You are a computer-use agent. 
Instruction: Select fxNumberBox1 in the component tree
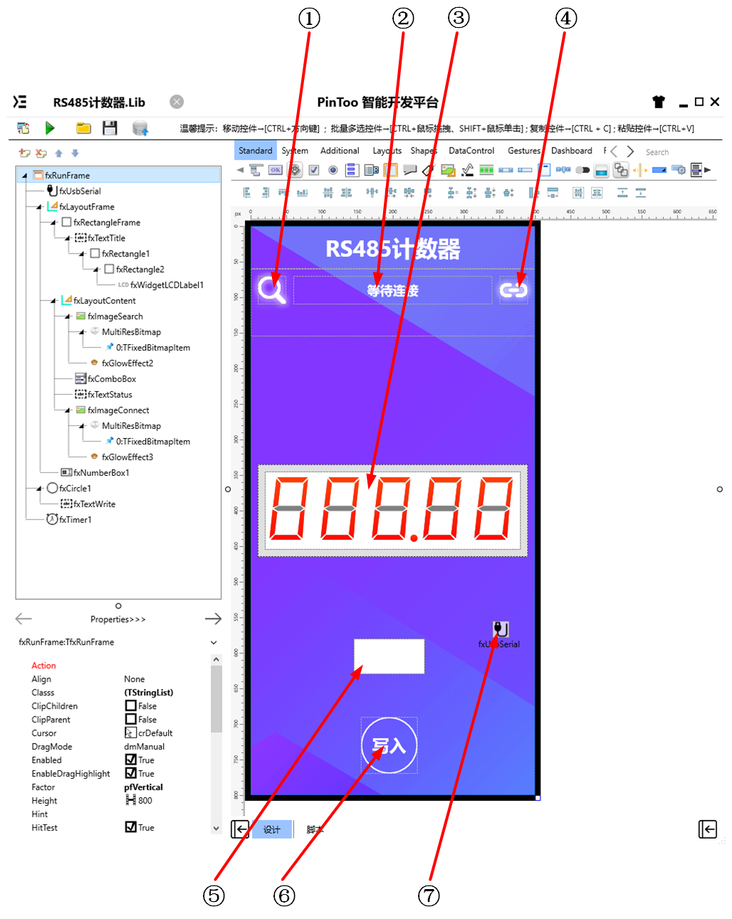click(x=95, y=473)
